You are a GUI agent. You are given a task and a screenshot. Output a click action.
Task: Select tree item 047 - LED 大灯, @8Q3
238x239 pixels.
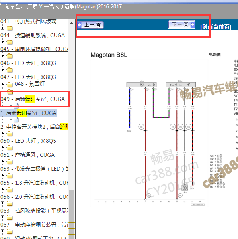(28, 77)
